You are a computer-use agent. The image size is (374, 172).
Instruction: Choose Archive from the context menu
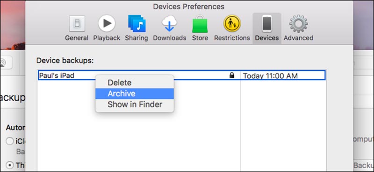(x=135, y=94)
